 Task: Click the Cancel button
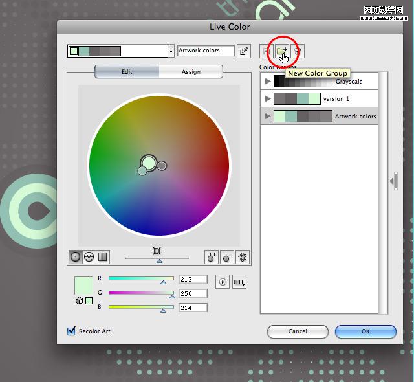(x=298, y=331)
